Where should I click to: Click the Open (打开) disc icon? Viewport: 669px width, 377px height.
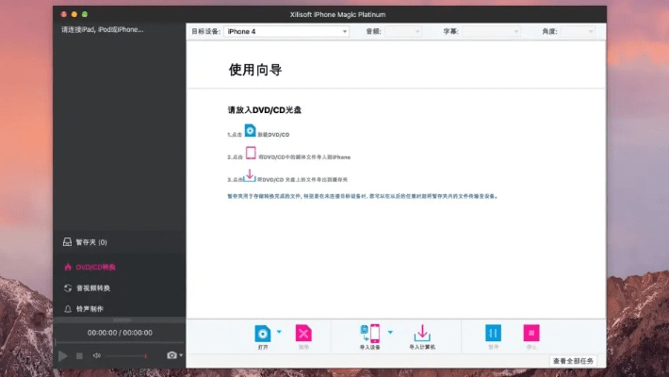click(x=263, y=333)
